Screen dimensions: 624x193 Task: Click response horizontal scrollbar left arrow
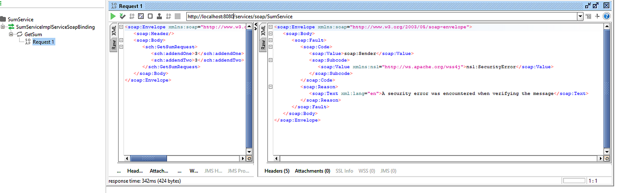(277, 158)
